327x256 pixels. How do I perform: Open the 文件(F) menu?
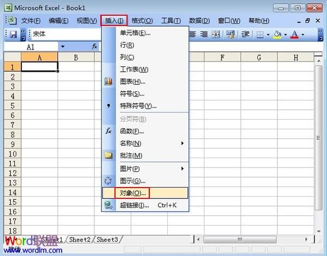click(31, 21)
